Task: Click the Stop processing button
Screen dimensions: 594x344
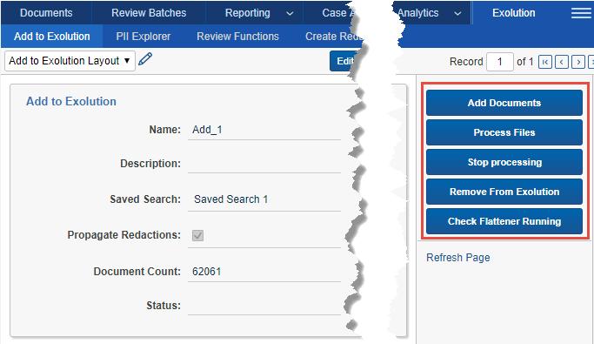Action: pyautogui.click(x=504, y=162)
